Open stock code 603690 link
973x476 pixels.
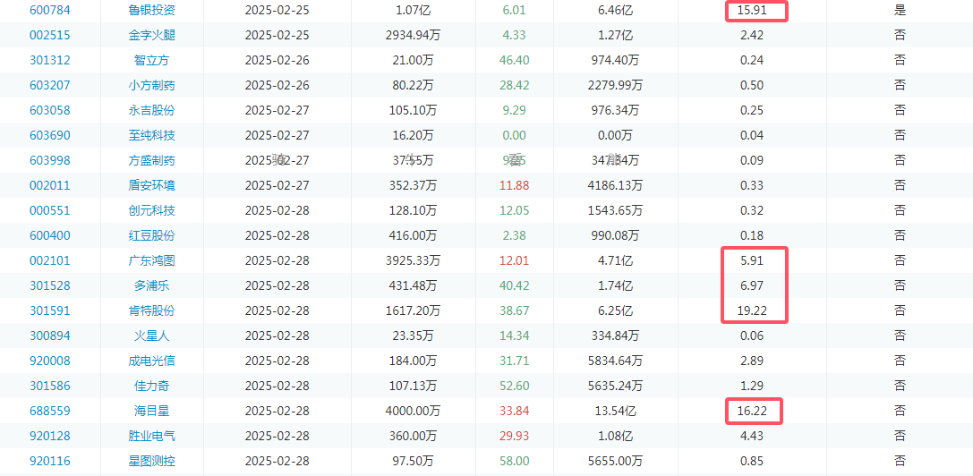(x=49, y=135)
